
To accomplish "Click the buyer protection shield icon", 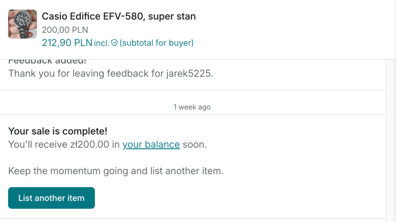I will (114, 43).
